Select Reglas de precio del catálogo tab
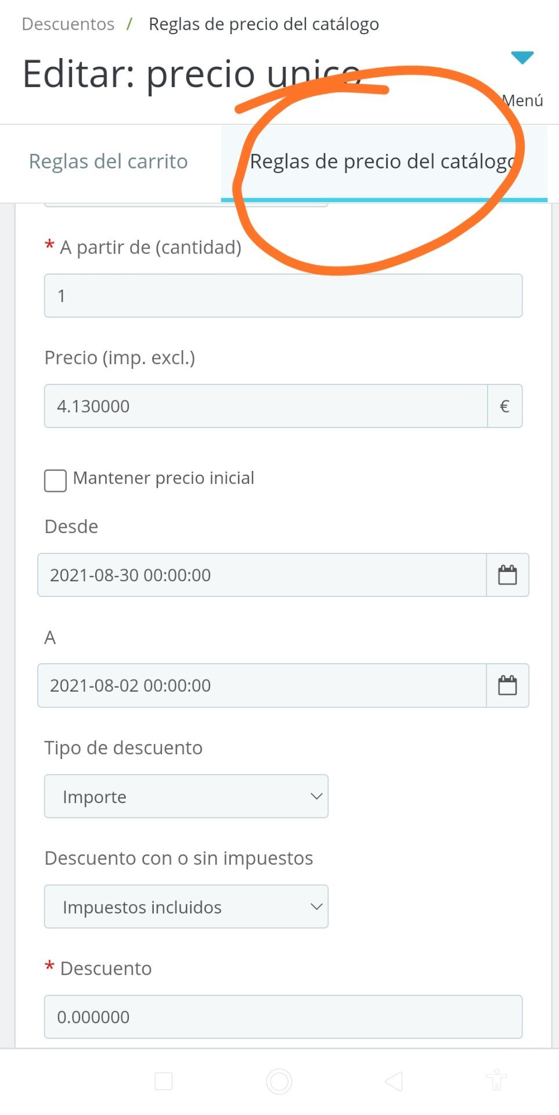The height and width of the screenshot is (1115, 559). (383, 161)
